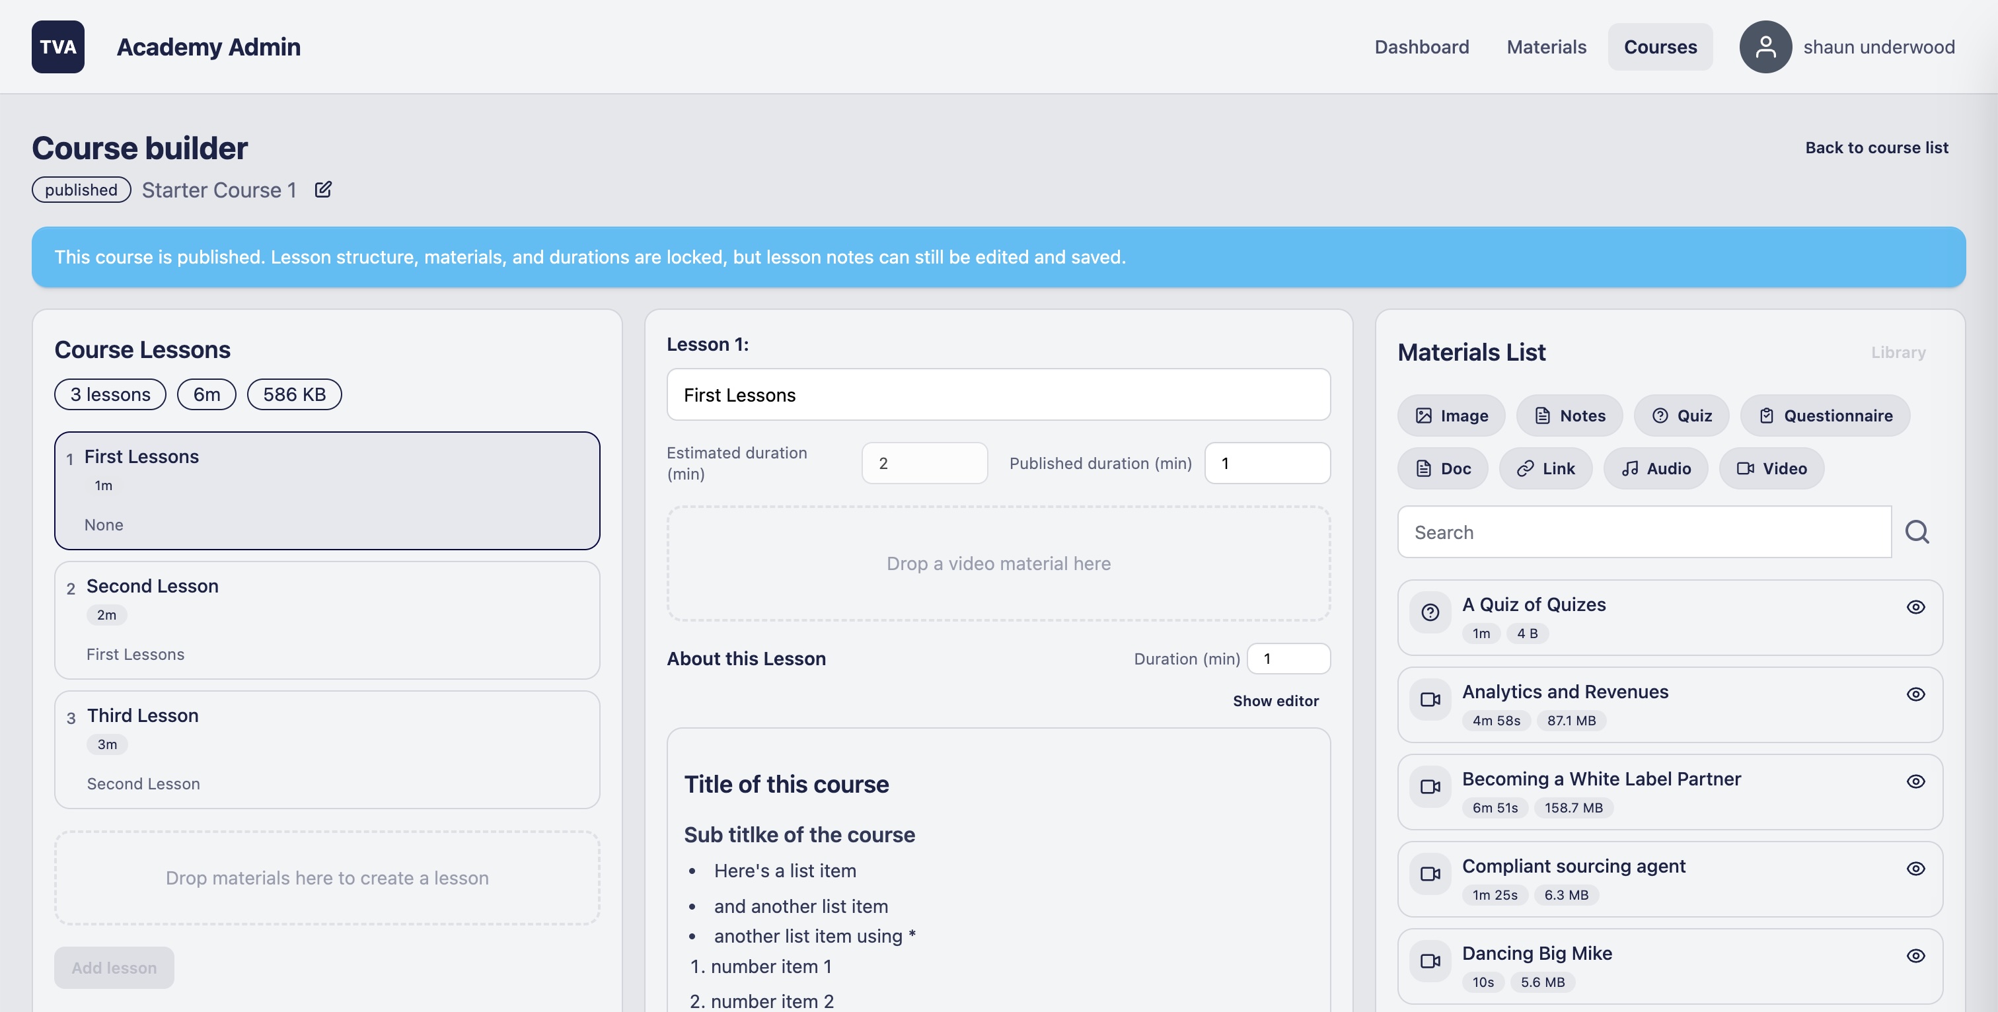
Task: Click video icon beside Analytics and Revenues
Action: (1430, 700)
